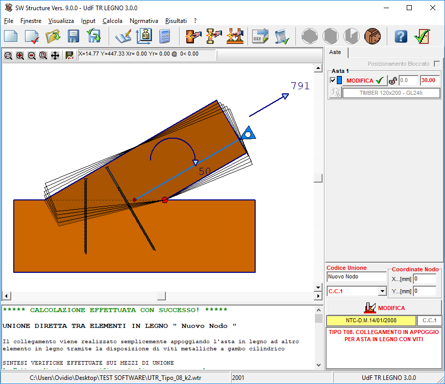Open the Finestre menu
Screen dimensions: 445x384
click(31, 21)
